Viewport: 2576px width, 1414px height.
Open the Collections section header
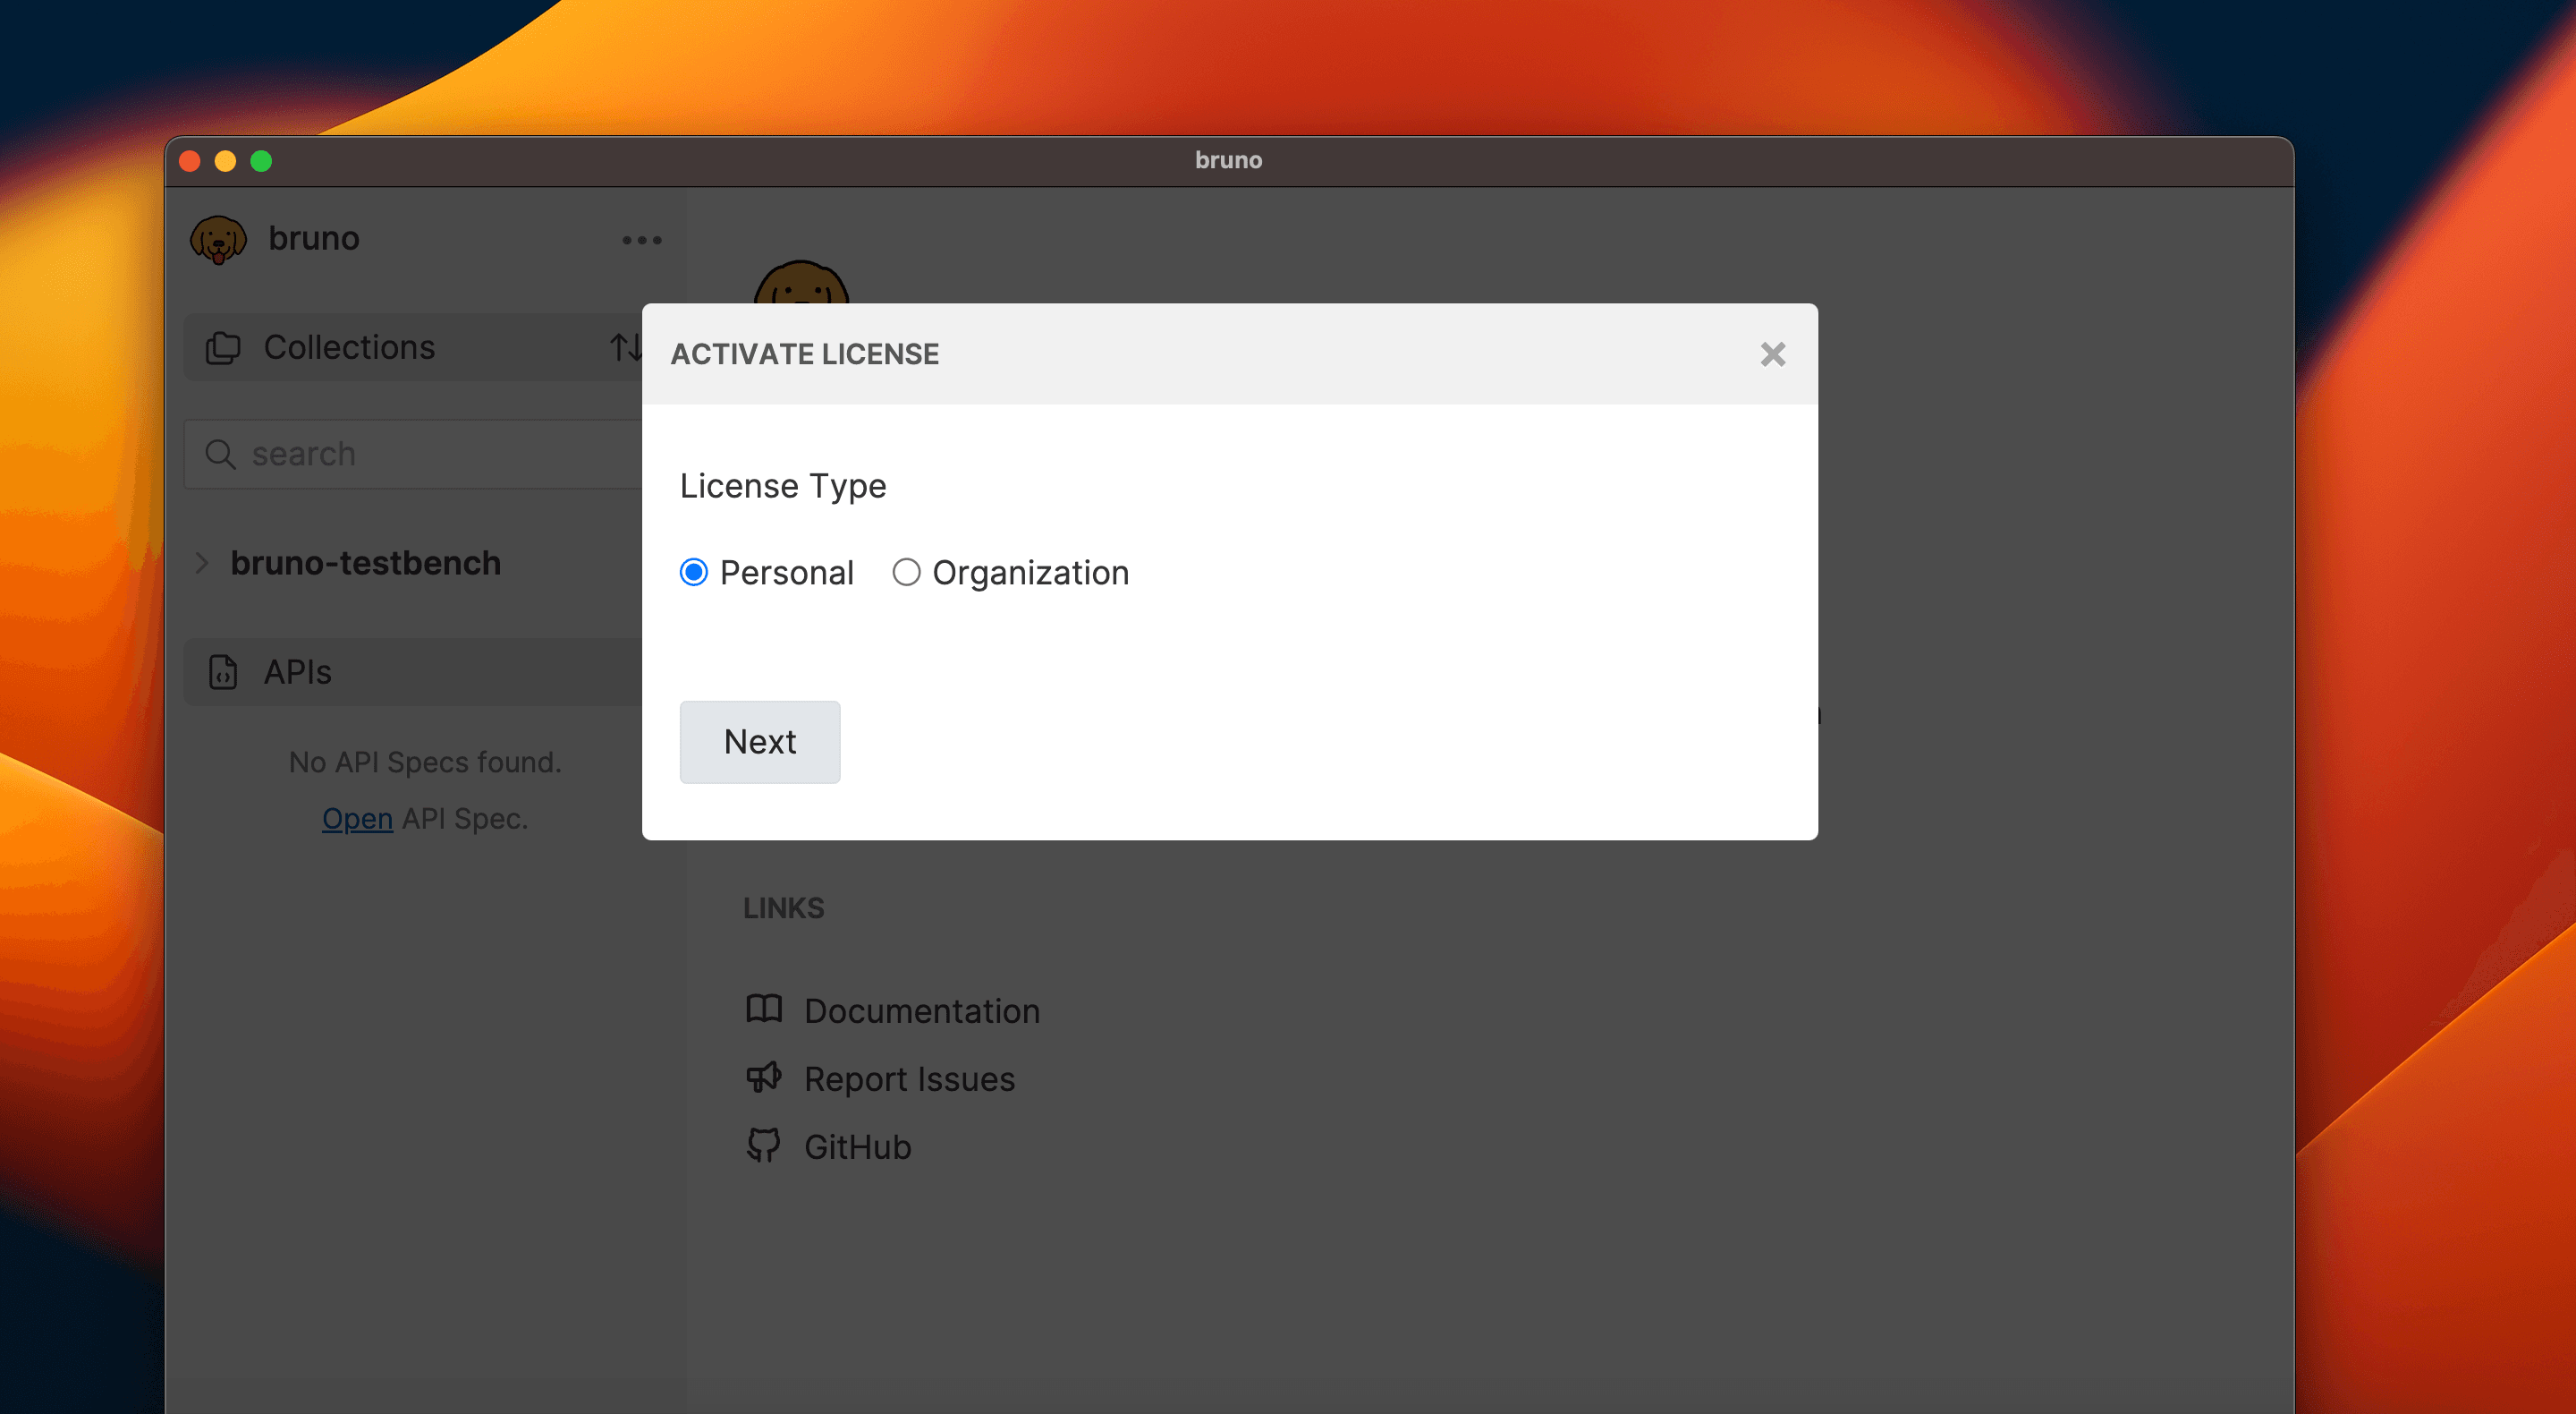click(414, 347)
